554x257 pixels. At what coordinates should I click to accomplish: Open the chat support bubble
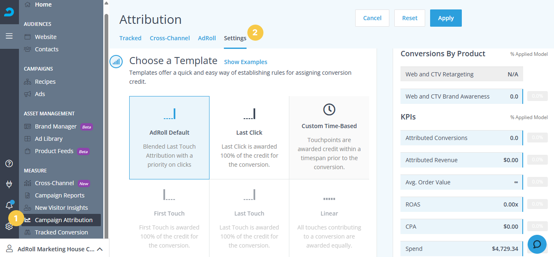(x=537, y=244)
